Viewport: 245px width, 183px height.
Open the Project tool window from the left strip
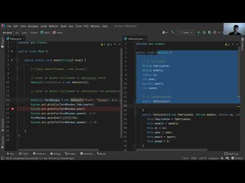click(x=3, y=43)
